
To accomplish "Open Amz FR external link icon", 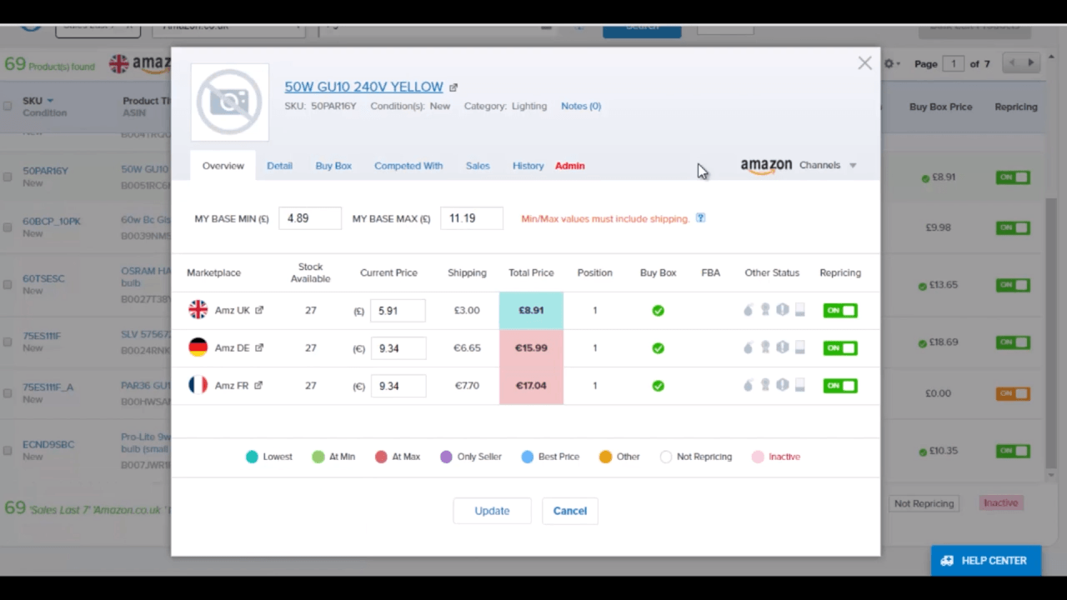I will click(258, 385).
